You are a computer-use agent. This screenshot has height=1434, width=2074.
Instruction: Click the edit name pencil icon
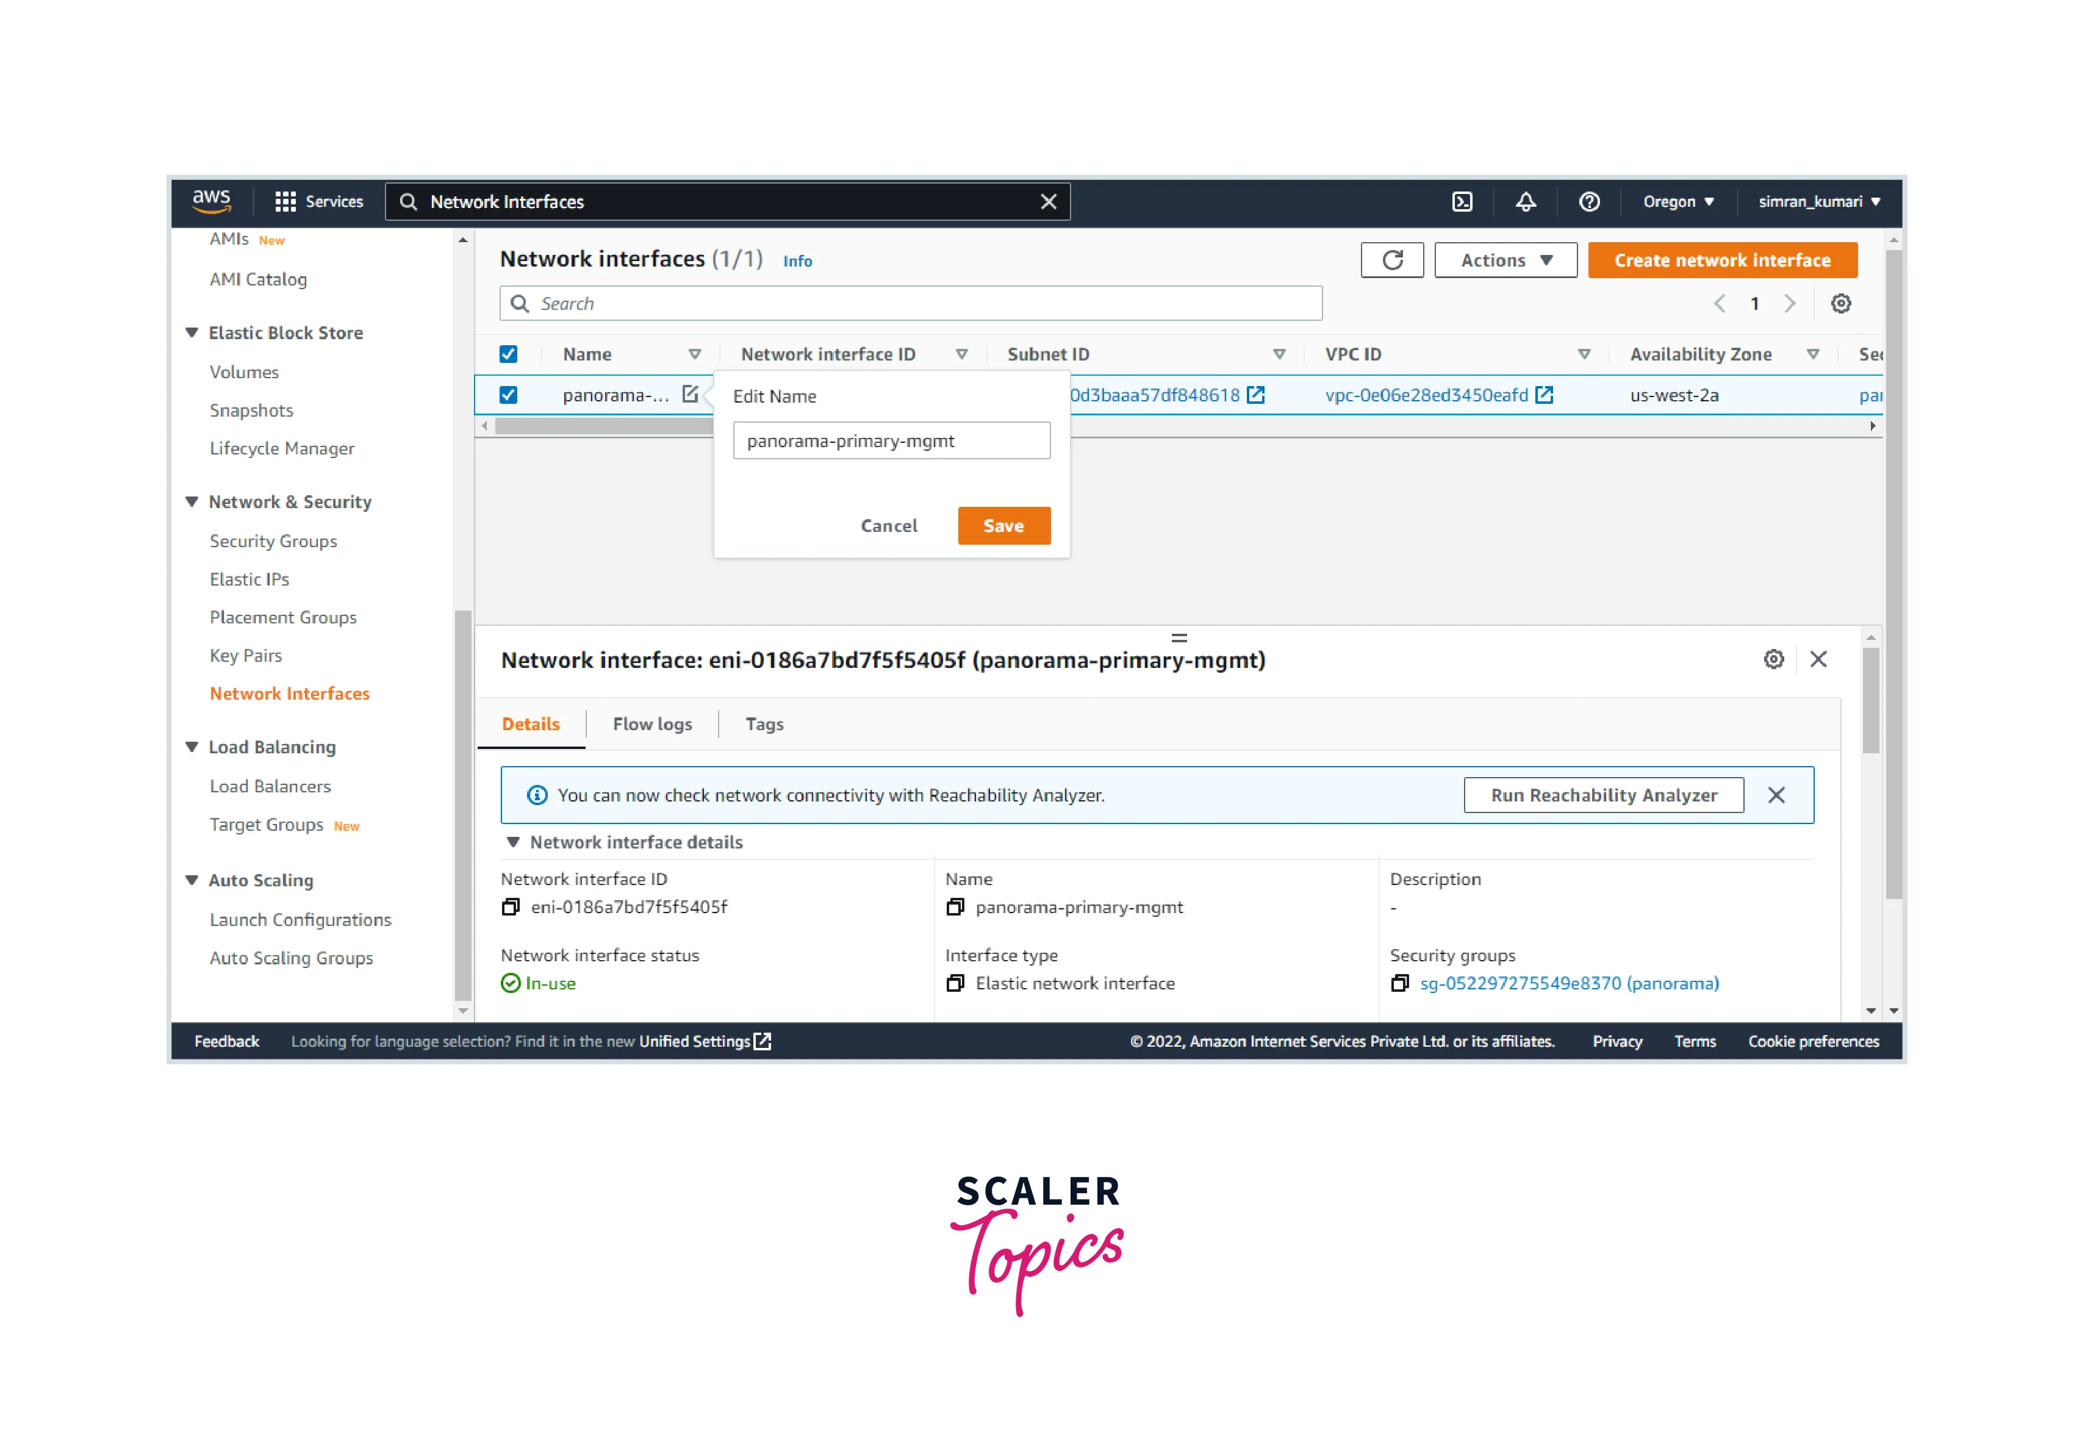tap(690, 395)
